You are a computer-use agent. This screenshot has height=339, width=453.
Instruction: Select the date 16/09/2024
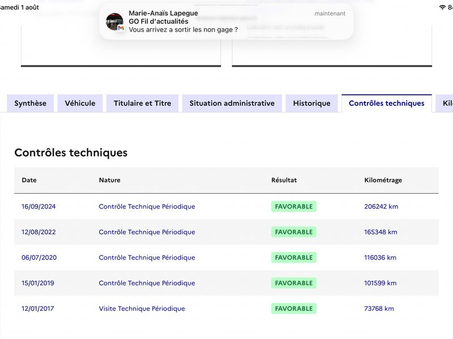39,206
